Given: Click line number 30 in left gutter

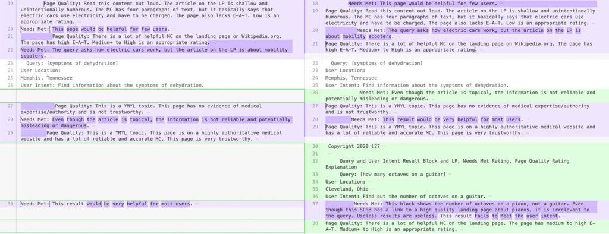Looking at the screenshot, I should (x=11, y=204).
